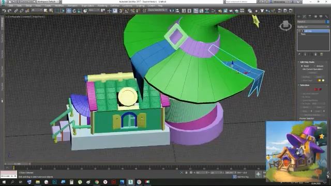Viewport: 331px width, 186px height.
Task: Open the Modifier List dropdown
Action: click(313, 27)
